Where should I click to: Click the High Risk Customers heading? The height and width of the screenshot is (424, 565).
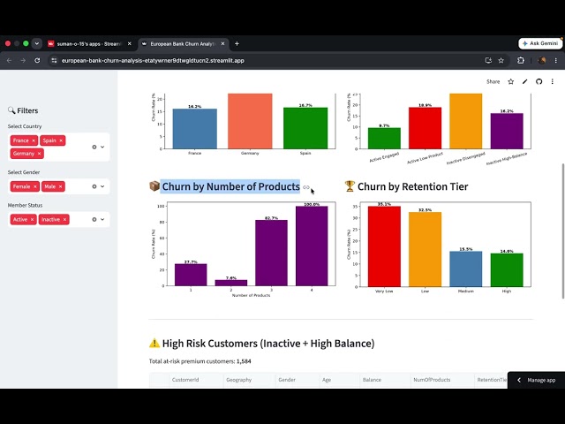268,344
